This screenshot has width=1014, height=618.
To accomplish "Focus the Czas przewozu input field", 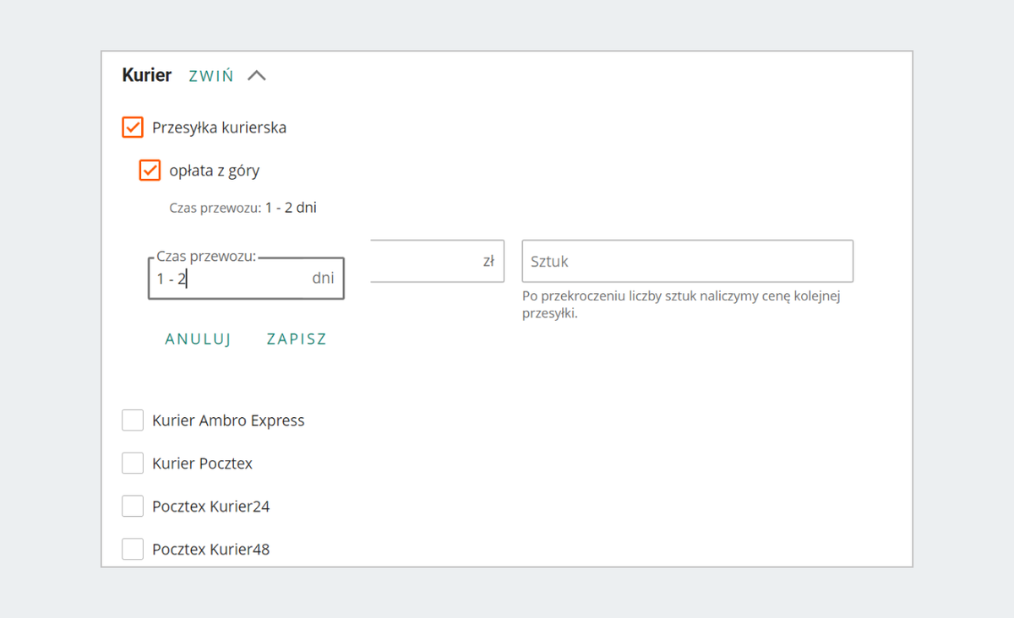I will coord(246,278).
